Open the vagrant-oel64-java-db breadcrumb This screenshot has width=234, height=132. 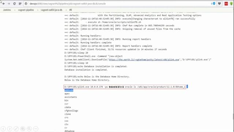pos(52,10)
